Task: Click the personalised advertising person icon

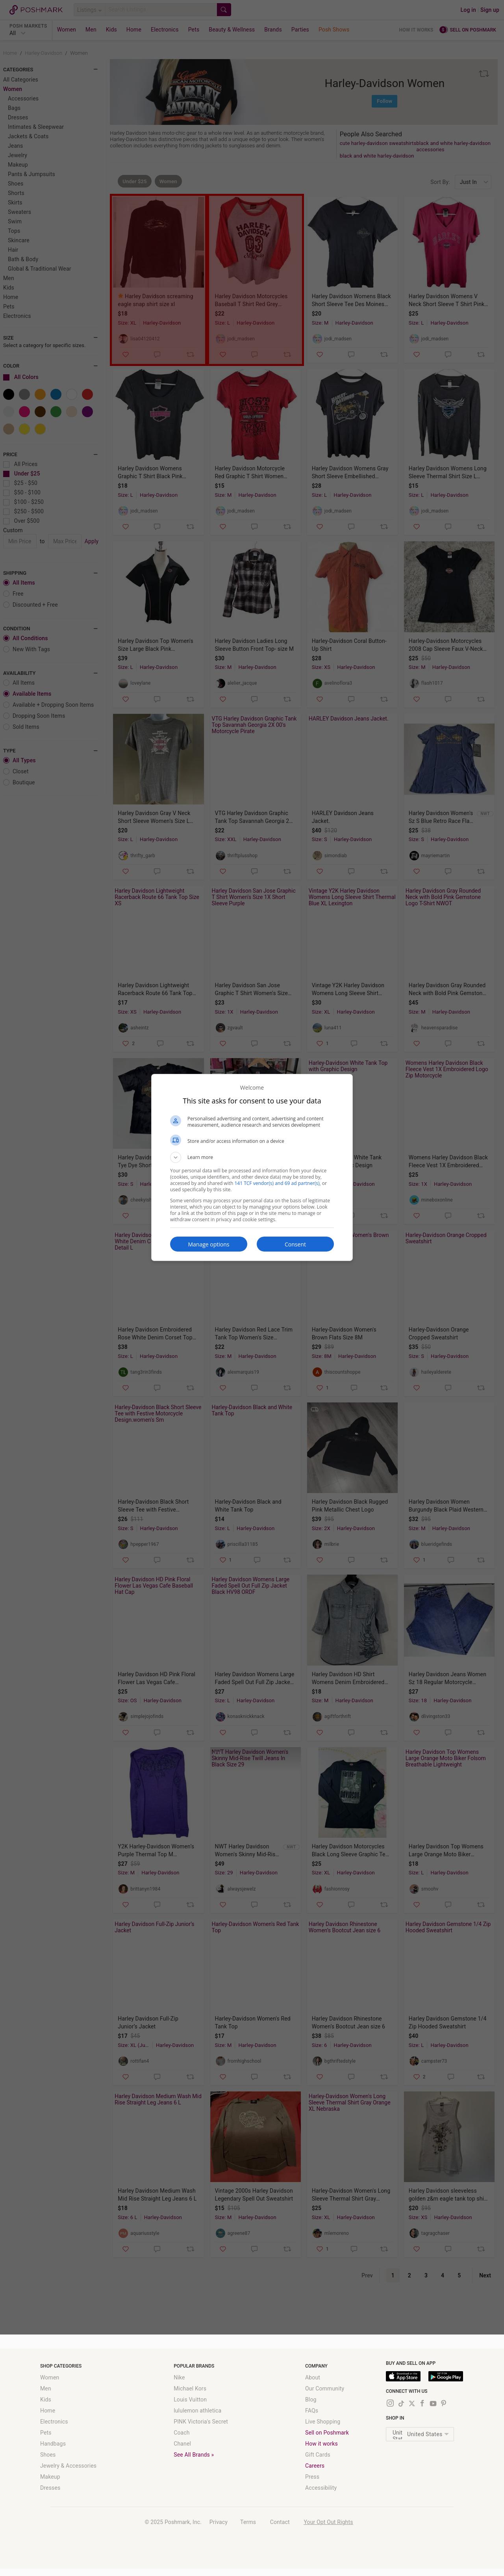Action: [176, 1121]
